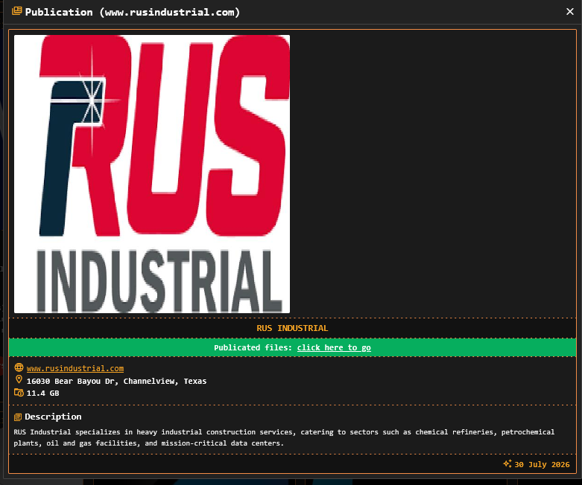Click the 'Publicated files:' label
This screenshot has width=582, height=485.
253,347
